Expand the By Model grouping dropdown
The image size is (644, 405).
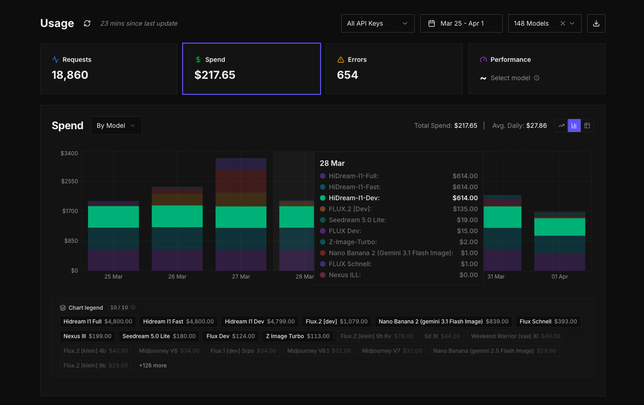click(116, 126)
